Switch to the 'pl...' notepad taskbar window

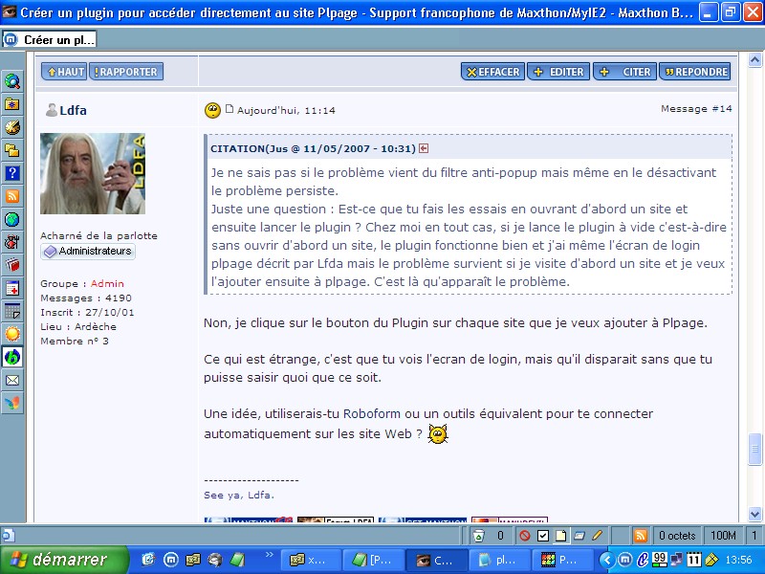(499, 560)
